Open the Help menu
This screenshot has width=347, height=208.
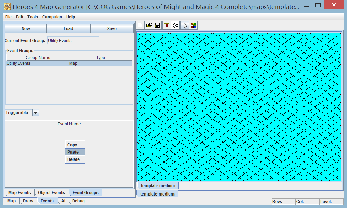coord(70,17)
